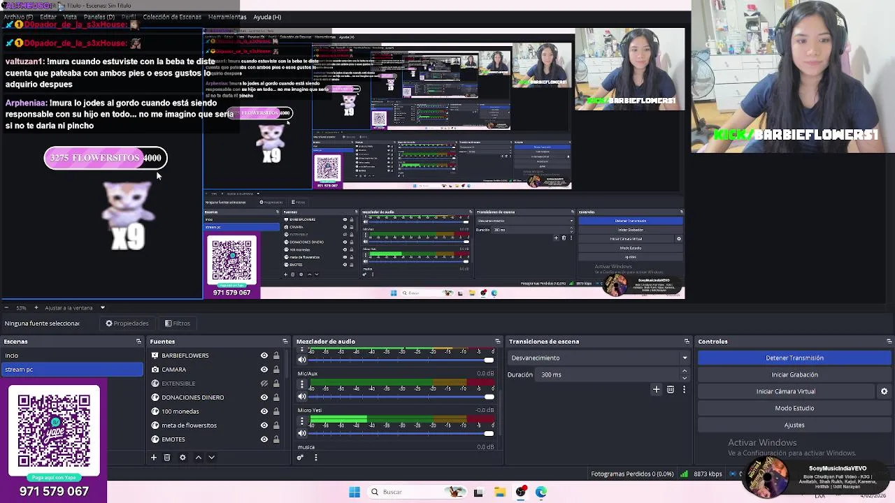Zoom out preview with minus button

pos(6,308)
